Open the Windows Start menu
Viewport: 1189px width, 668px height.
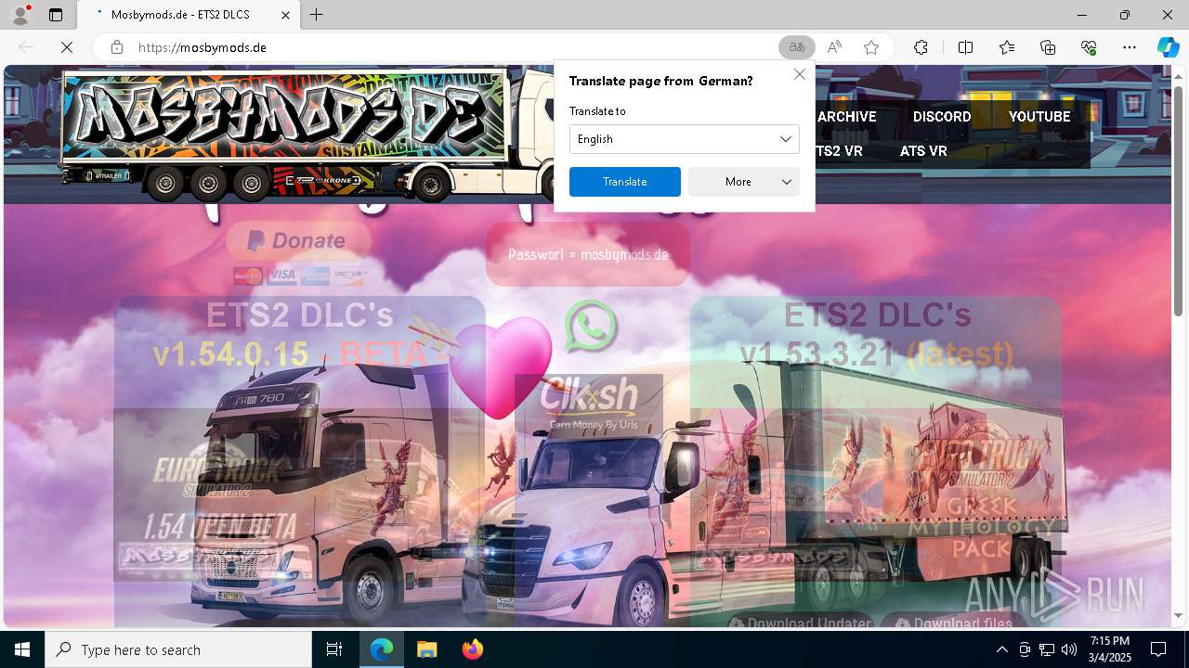(22, 649)
